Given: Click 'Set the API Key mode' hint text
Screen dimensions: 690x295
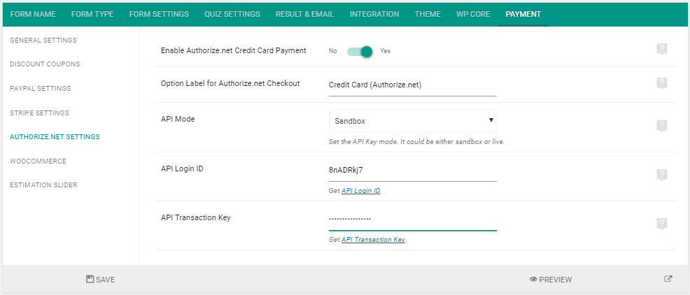Looking at the screenshot, I should pos(416,142).
